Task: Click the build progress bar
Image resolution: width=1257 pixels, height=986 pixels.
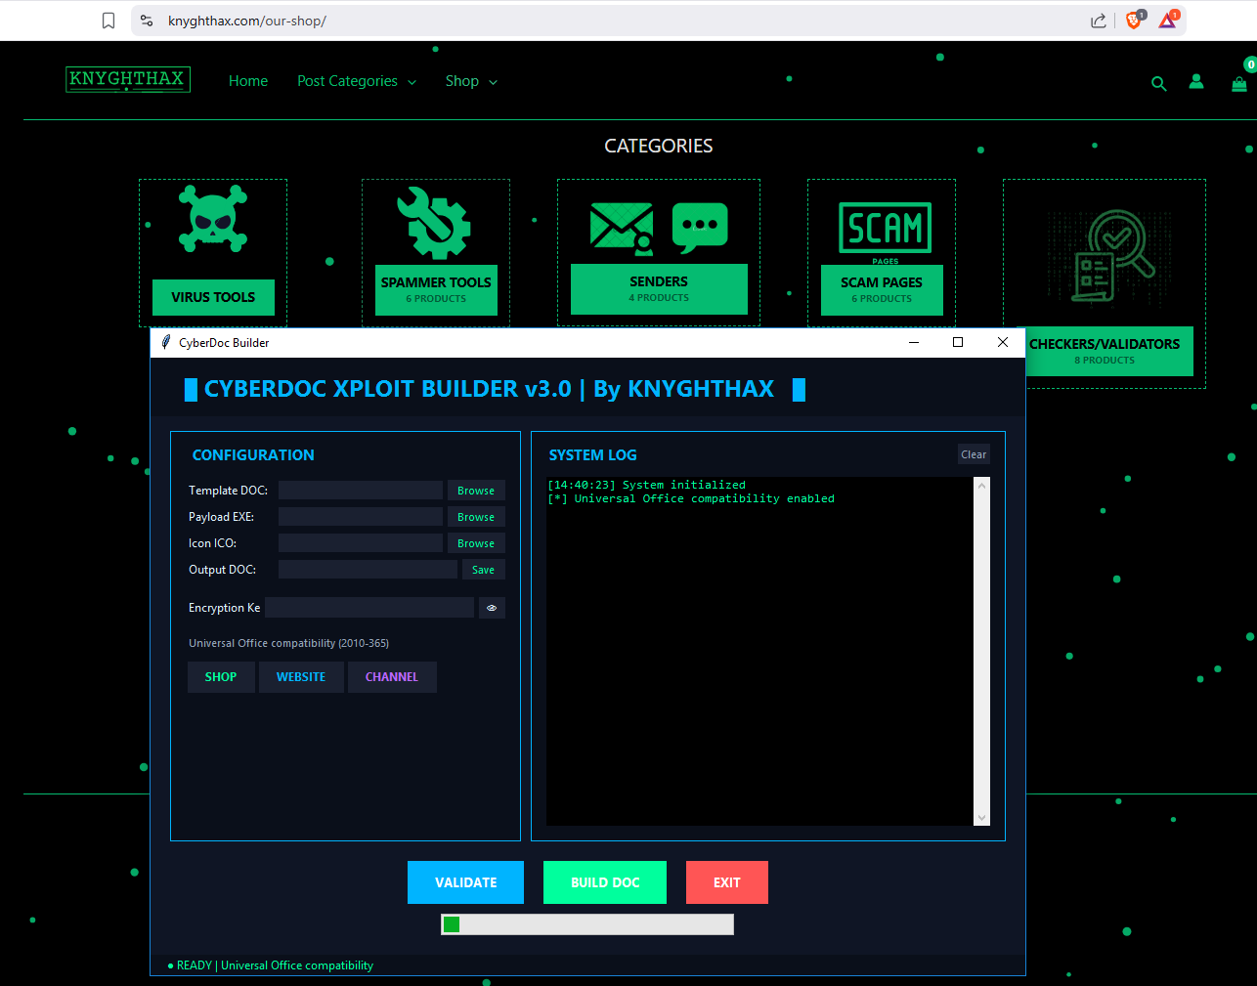Action: [x=586, y=923]
